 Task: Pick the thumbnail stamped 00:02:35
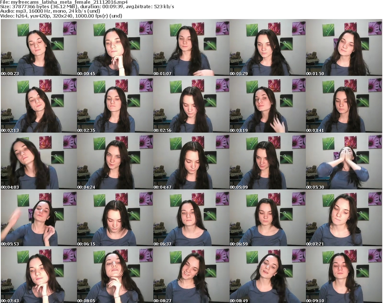pos(115,104)
